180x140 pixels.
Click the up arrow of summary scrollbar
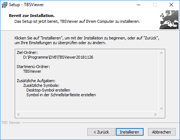pos(162,53)
